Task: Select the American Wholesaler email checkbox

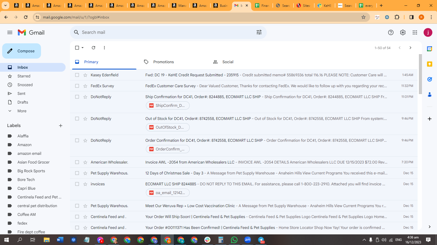Action: tap(77, 162)
